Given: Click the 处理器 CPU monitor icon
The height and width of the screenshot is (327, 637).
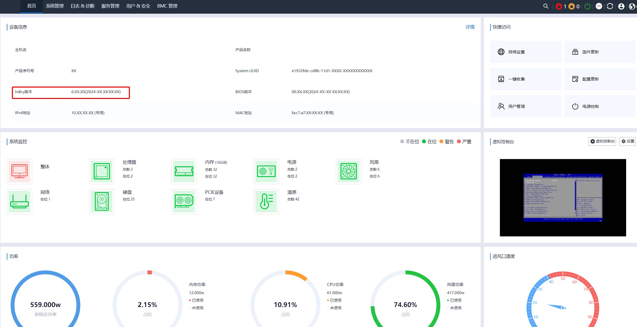Looking at the screenshot, I should tap(102, 171).
